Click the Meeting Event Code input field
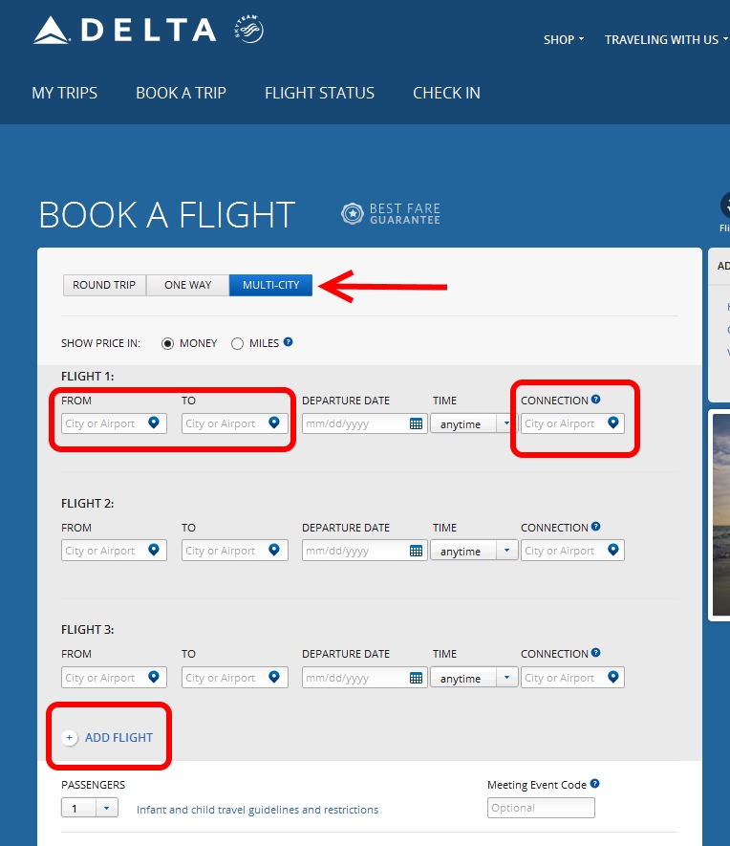Image resolution: width=730 pixels, height=846 pixels. 541,808
